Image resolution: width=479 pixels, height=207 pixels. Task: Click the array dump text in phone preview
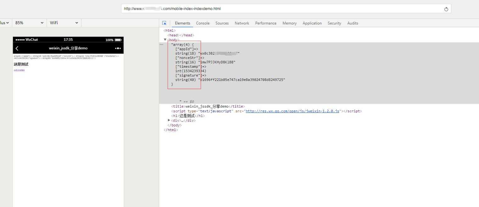pyautogui.click(x=66, y=57)
